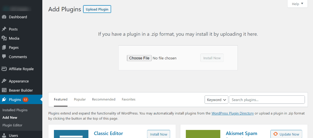Click the Beaver Builder grid icon
Screen dimensions: 313x138
(4, 90)
